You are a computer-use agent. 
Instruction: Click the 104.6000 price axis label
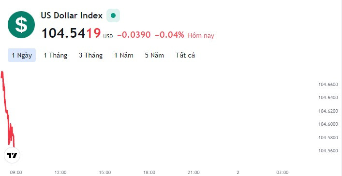(x=328, y=124)
